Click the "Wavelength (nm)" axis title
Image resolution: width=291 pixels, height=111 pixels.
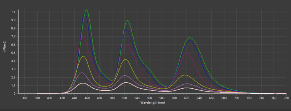point(152,102)
